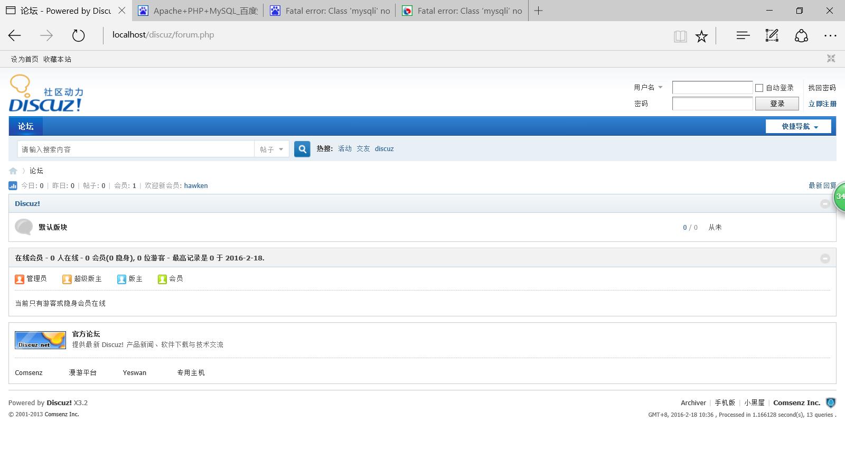Click the Discuz.net banner thumbnail
This screenshot has height=449, width=845.
tap(40, 340)
